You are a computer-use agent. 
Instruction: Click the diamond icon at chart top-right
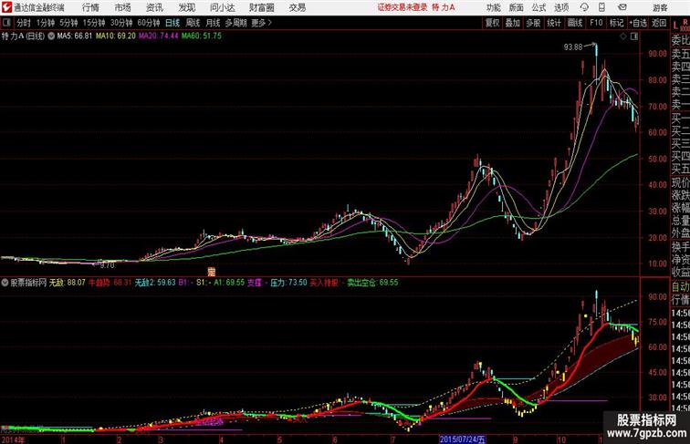tap(623, 36)
